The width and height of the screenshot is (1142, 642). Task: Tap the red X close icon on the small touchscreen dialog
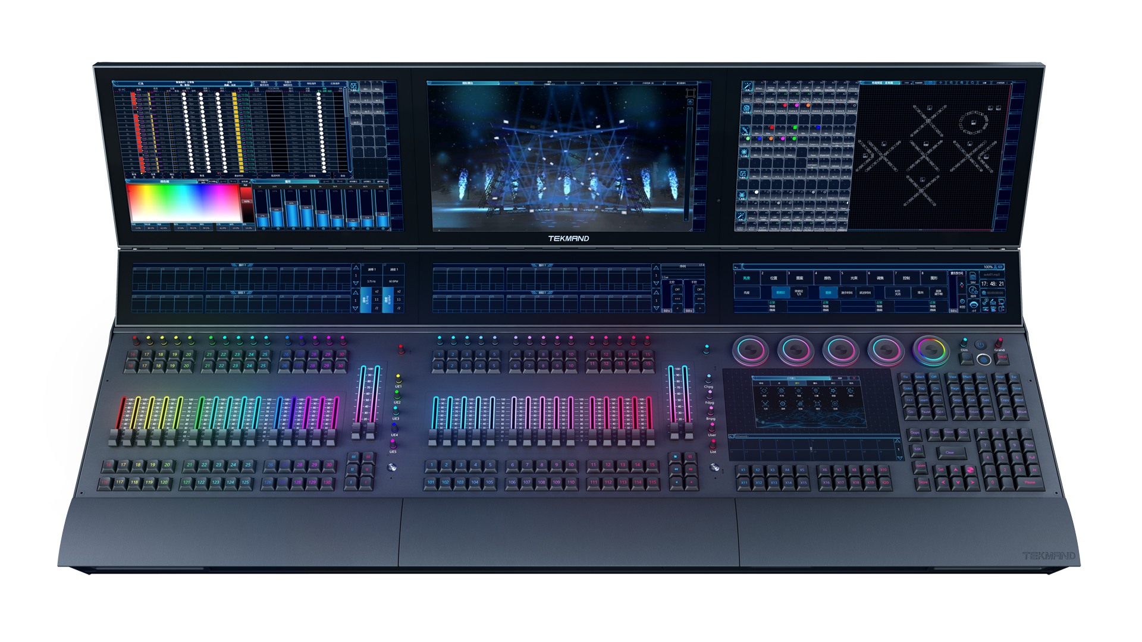(854, 378)
